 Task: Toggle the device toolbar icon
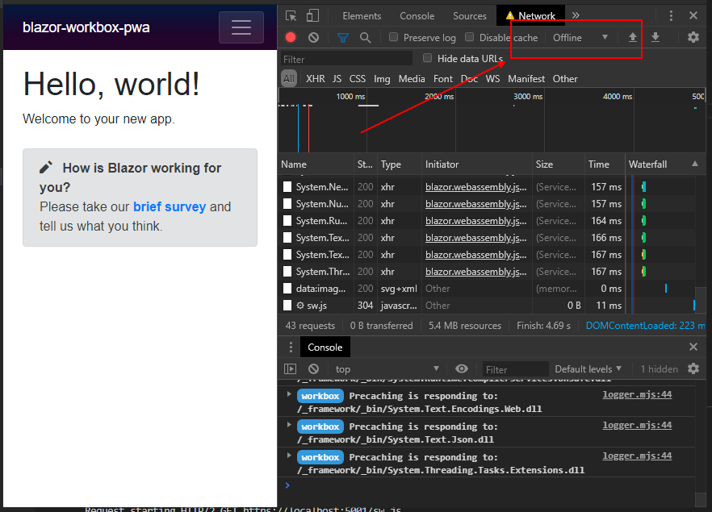(x=312, y=16)
